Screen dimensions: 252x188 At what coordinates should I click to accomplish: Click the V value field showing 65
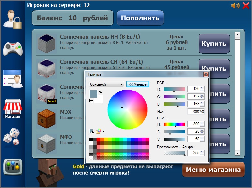coord(193,139)
